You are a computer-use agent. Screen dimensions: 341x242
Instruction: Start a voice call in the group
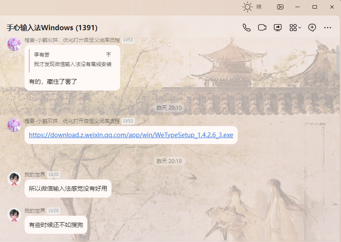[247, 28]
